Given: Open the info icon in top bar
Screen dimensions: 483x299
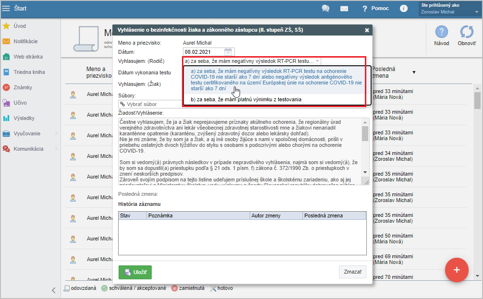Looking at the screenshot, I should (403, 8).
